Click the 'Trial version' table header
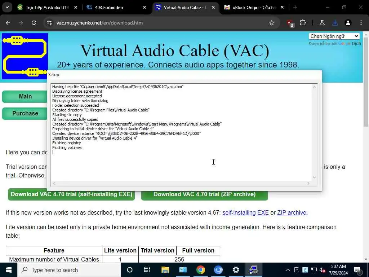 click(158, 250)
